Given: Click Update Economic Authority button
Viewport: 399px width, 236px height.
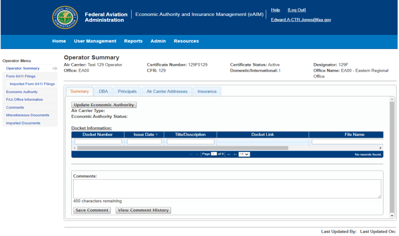Looking at the screenshot, I should (x=104, y=105).
